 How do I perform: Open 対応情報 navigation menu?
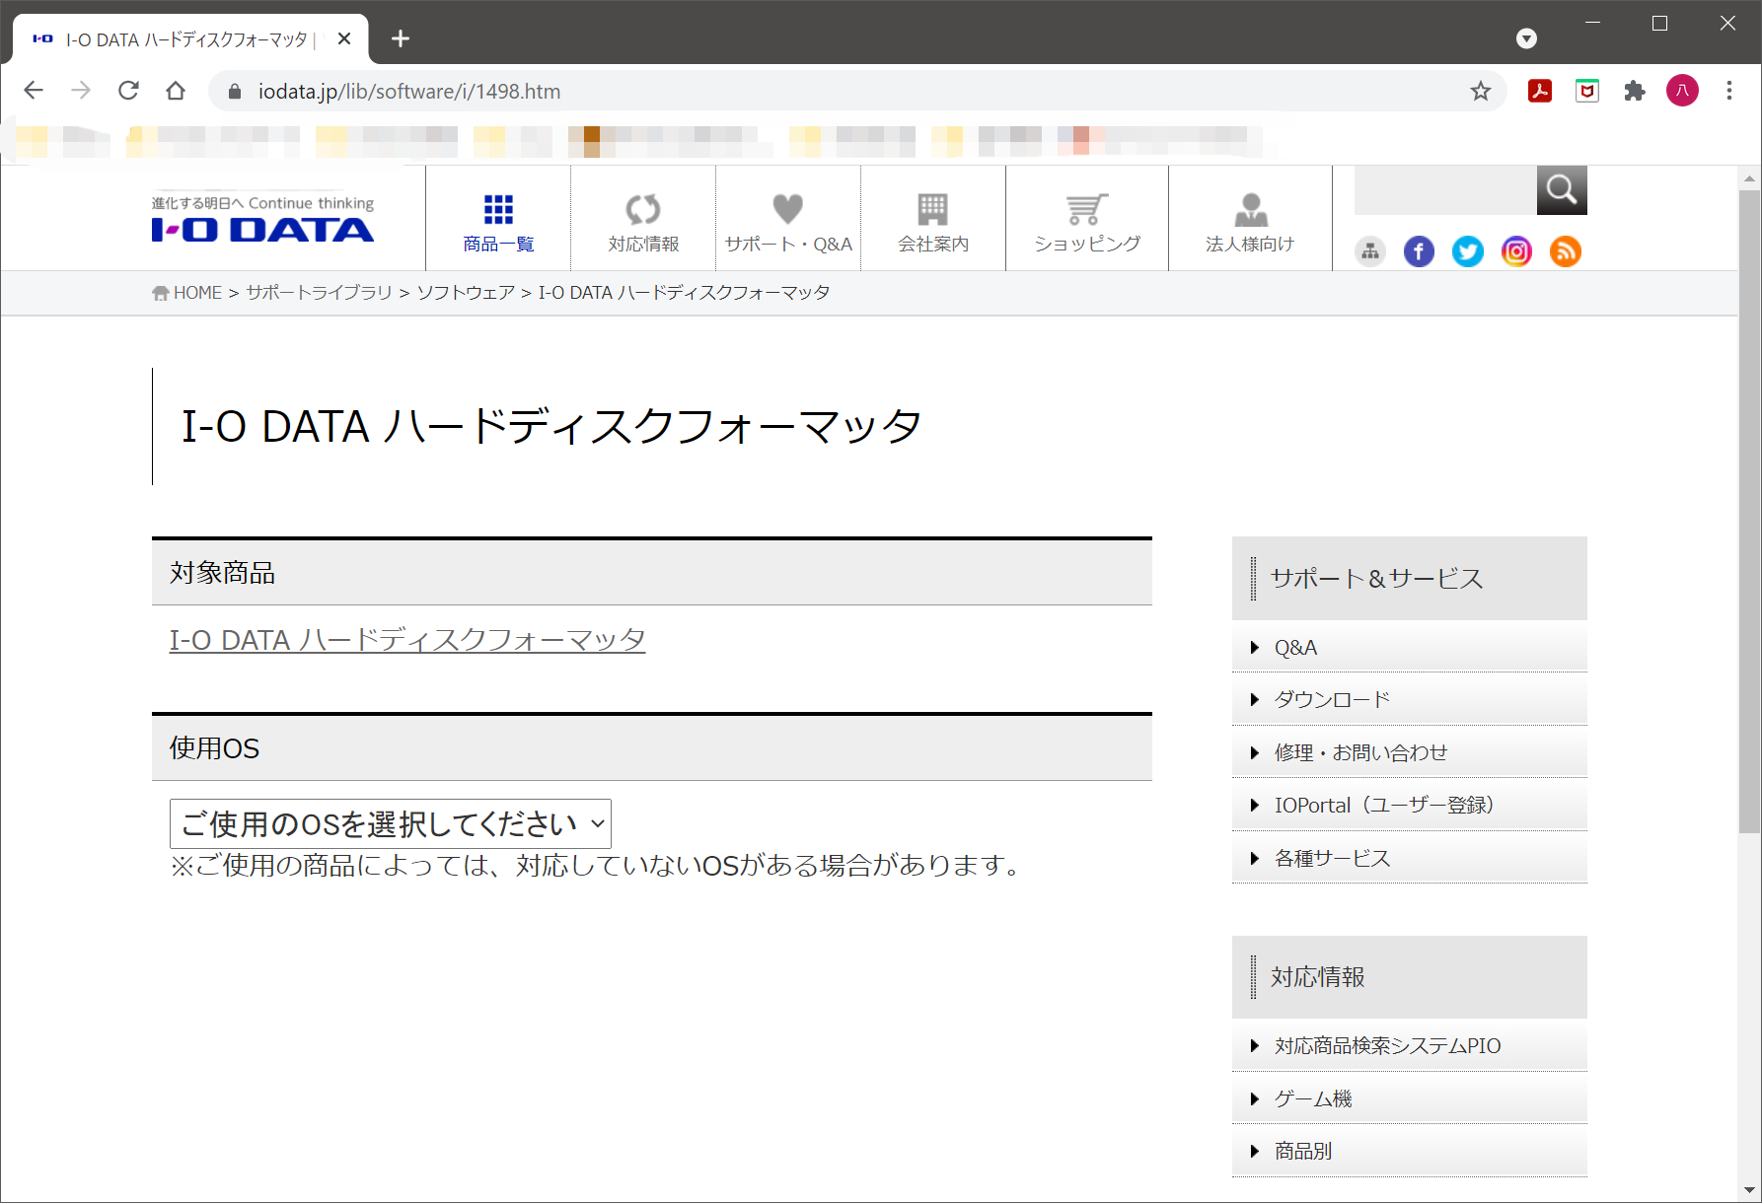tap(643, 221)
